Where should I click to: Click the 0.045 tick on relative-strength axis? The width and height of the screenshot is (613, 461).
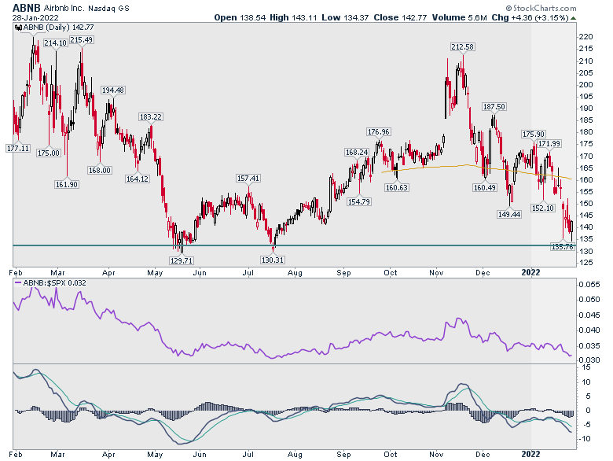click(589, 315)
